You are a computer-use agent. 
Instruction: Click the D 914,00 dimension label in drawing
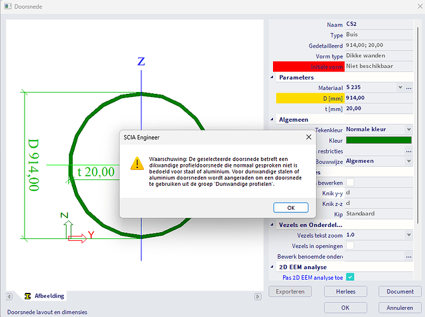coord(34,165)
